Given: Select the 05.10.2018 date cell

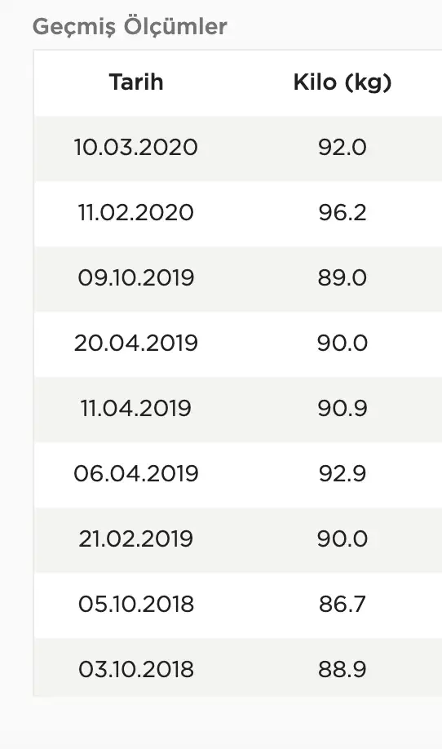Looking at the screenshot, I should click(136, 605).
